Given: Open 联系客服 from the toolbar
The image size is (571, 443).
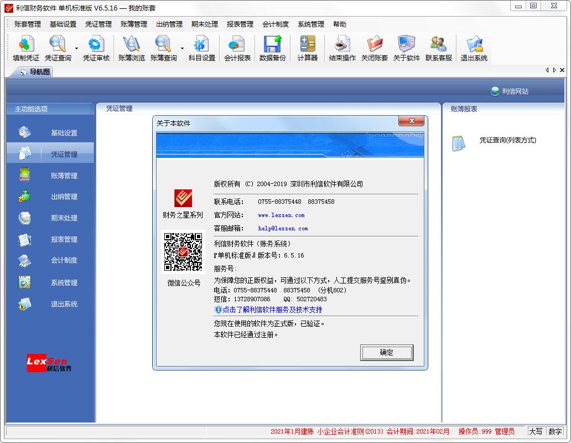Looking at the screenshot, I should (438, 49).
